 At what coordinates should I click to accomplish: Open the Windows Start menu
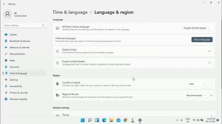point(83,120)
